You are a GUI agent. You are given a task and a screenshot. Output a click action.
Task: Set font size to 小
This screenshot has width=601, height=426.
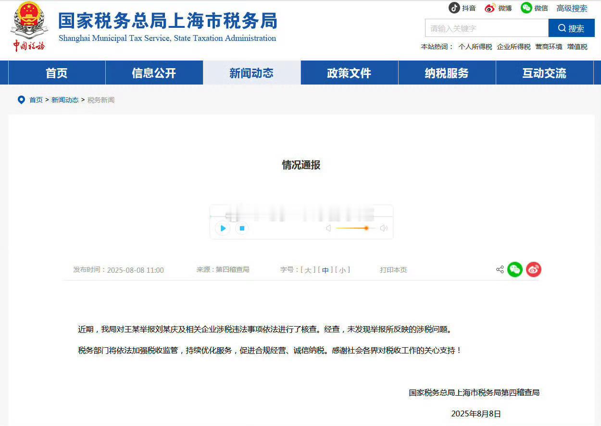342,270
